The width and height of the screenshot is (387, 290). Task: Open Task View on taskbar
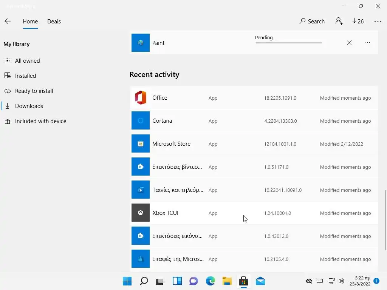160,281
